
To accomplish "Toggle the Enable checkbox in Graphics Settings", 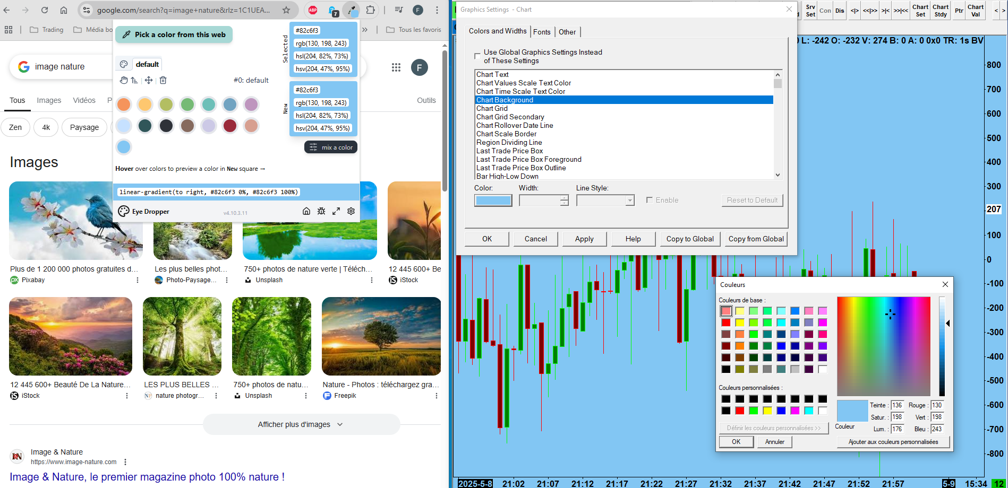I will [x=649, y=200].
